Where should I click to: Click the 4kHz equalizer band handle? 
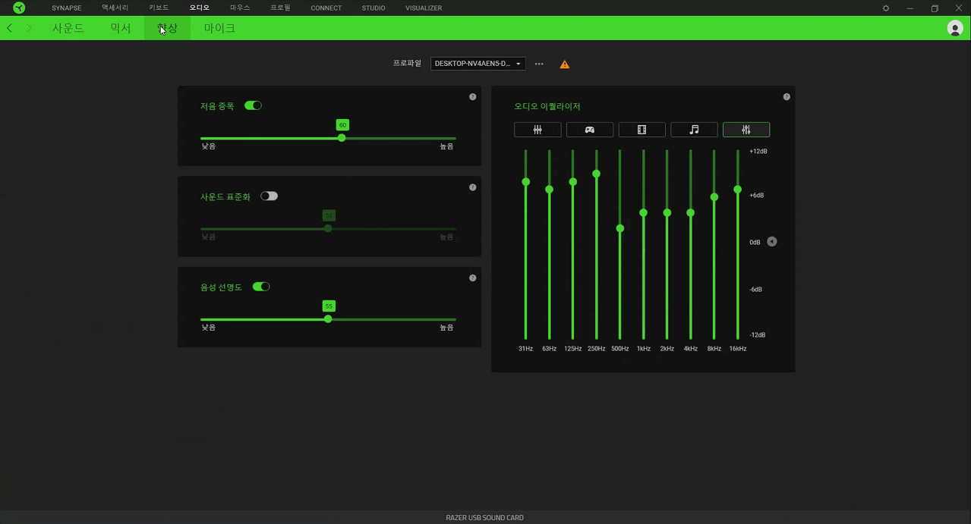pyautogui.click(x=691, y=213)
